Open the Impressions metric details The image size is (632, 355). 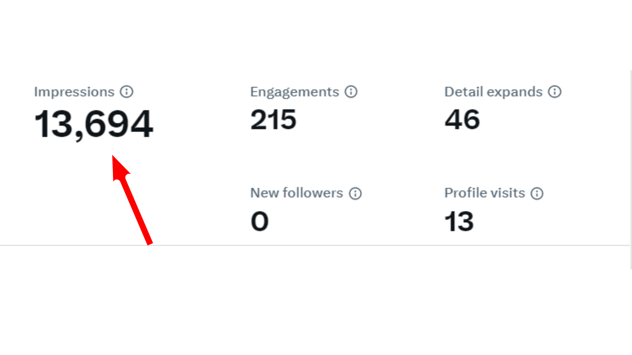128,92
